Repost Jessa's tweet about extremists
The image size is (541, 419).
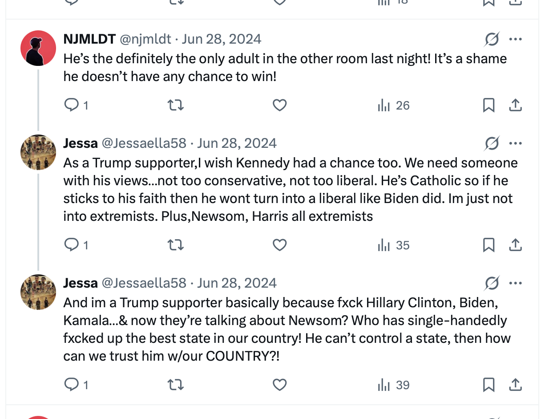(175, 245)
